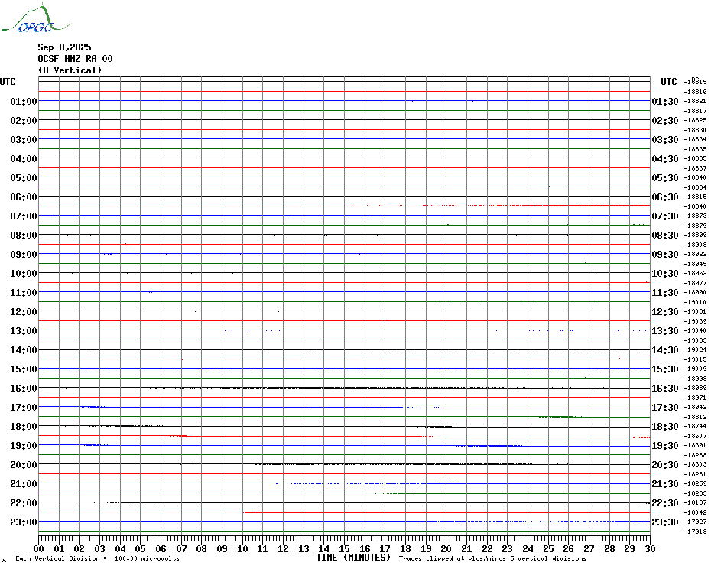
Task: Click the DC offset value '-18607'
Action: click(695, 436)
